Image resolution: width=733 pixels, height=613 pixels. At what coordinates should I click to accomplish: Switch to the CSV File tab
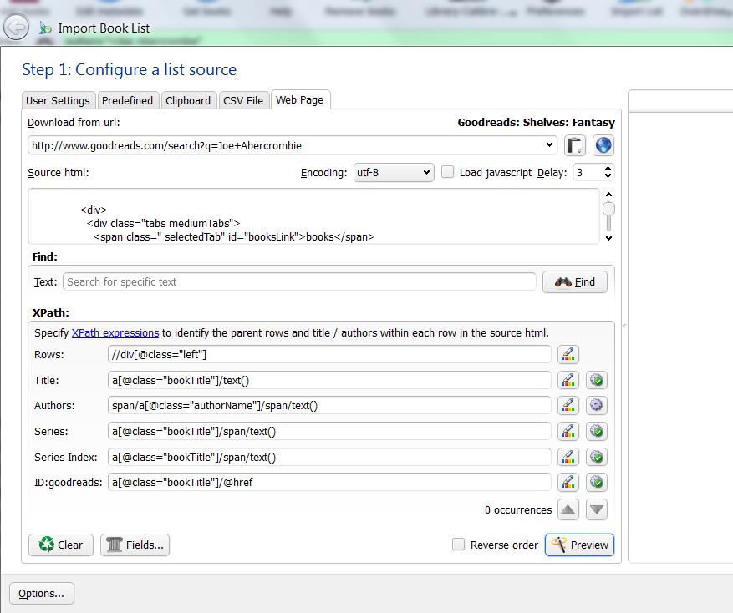coord(243,100)
